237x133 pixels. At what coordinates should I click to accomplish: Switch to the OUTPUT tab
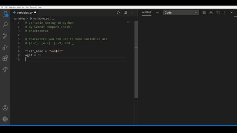pyautogui.click(x=147, y=13)
